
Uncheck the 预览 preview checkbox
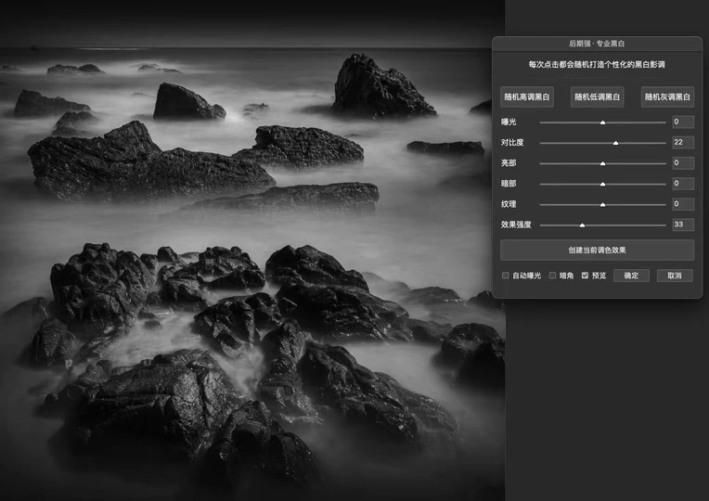pos(585,276)
